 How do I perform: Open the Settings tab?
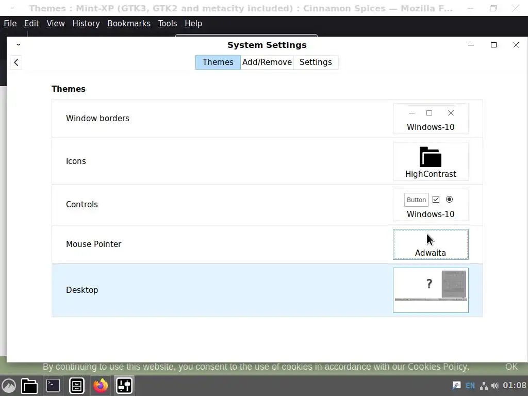point(316,62)
